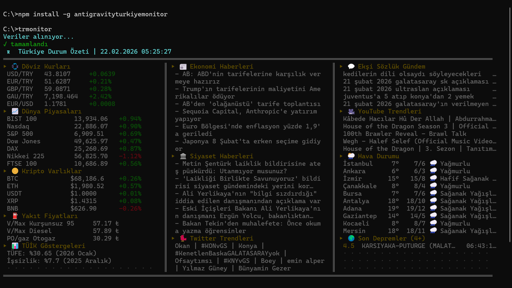
Task: Click the rain cloud icon in the Kocaeli row
Action: pyautogui.click(x=433, y=223)
